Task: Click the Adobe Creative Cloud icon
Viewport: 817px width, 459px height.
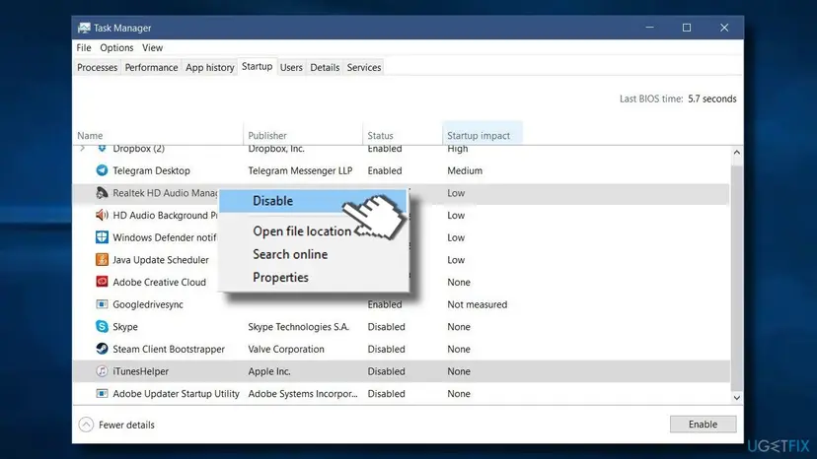Action: tap(102, 282)
